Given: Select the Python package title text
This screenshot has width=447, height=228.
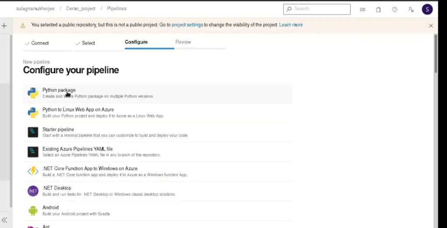Looking at the screenshot, I should pyautogui.click(x=59, y=90).
